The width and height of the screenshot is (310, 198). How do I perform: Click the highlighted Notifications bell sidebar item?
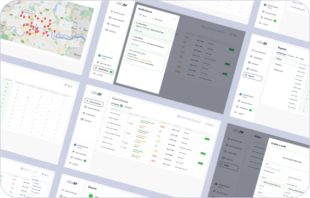103,70
